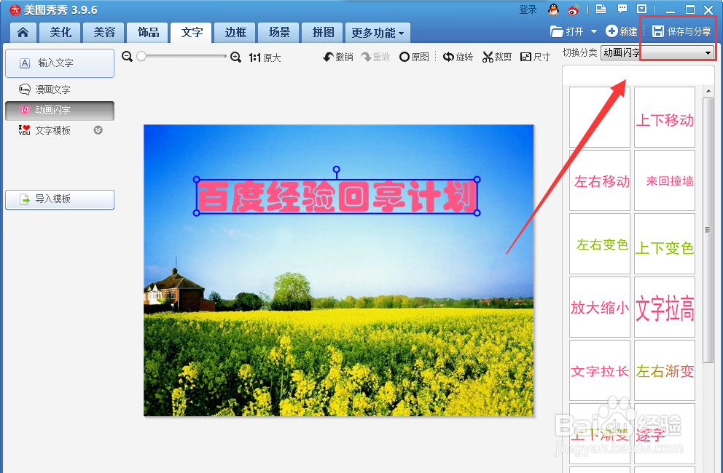The height and width of the screenshot is (473, 723).
Task: Click the zoom in magnifier icon
Action: click(235, 57)
